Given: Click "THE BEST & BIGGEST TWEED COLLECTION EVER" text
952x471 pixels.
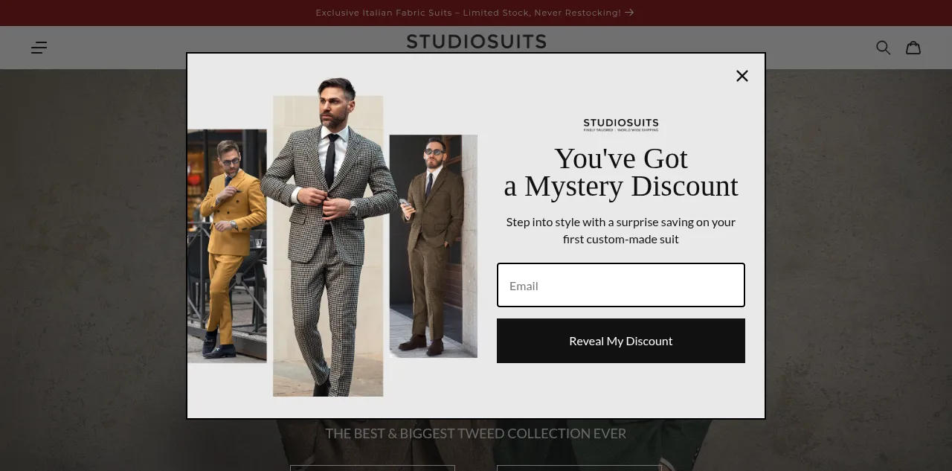Looking at the screenshot, I should (476, 434).
